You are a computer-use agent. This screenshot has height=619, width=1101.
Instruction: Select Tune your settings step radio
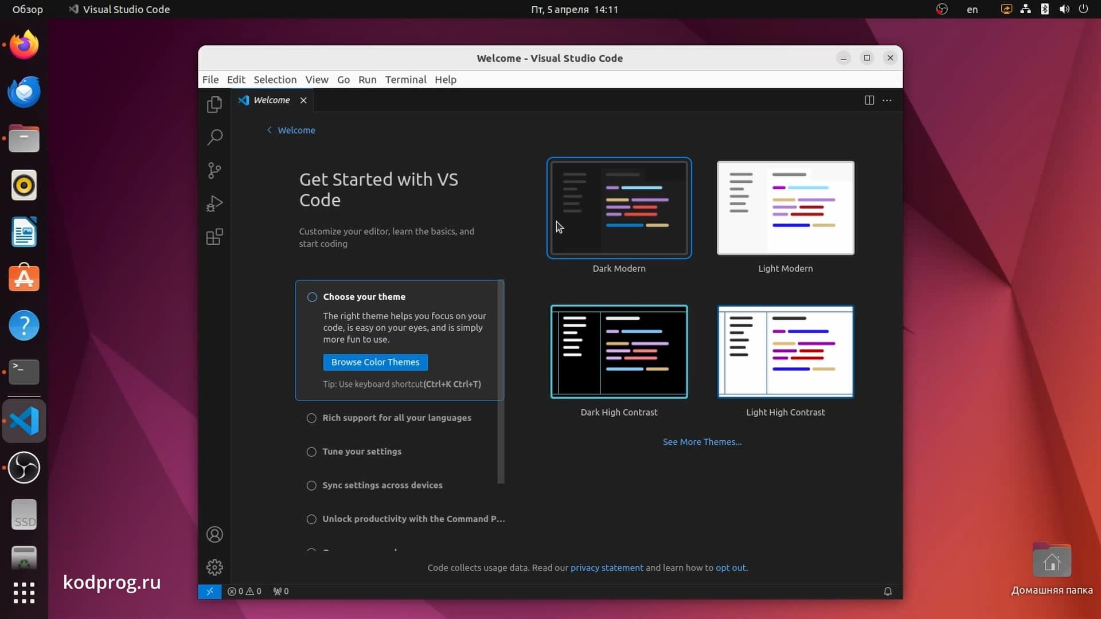[x=311, y=452]
